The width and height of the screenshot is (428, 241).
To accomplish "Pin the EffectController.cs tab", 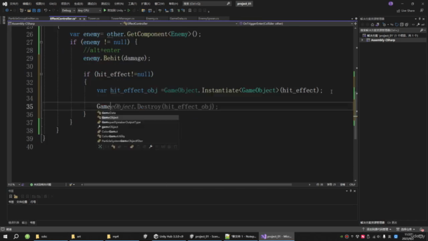I will [80, 19].
